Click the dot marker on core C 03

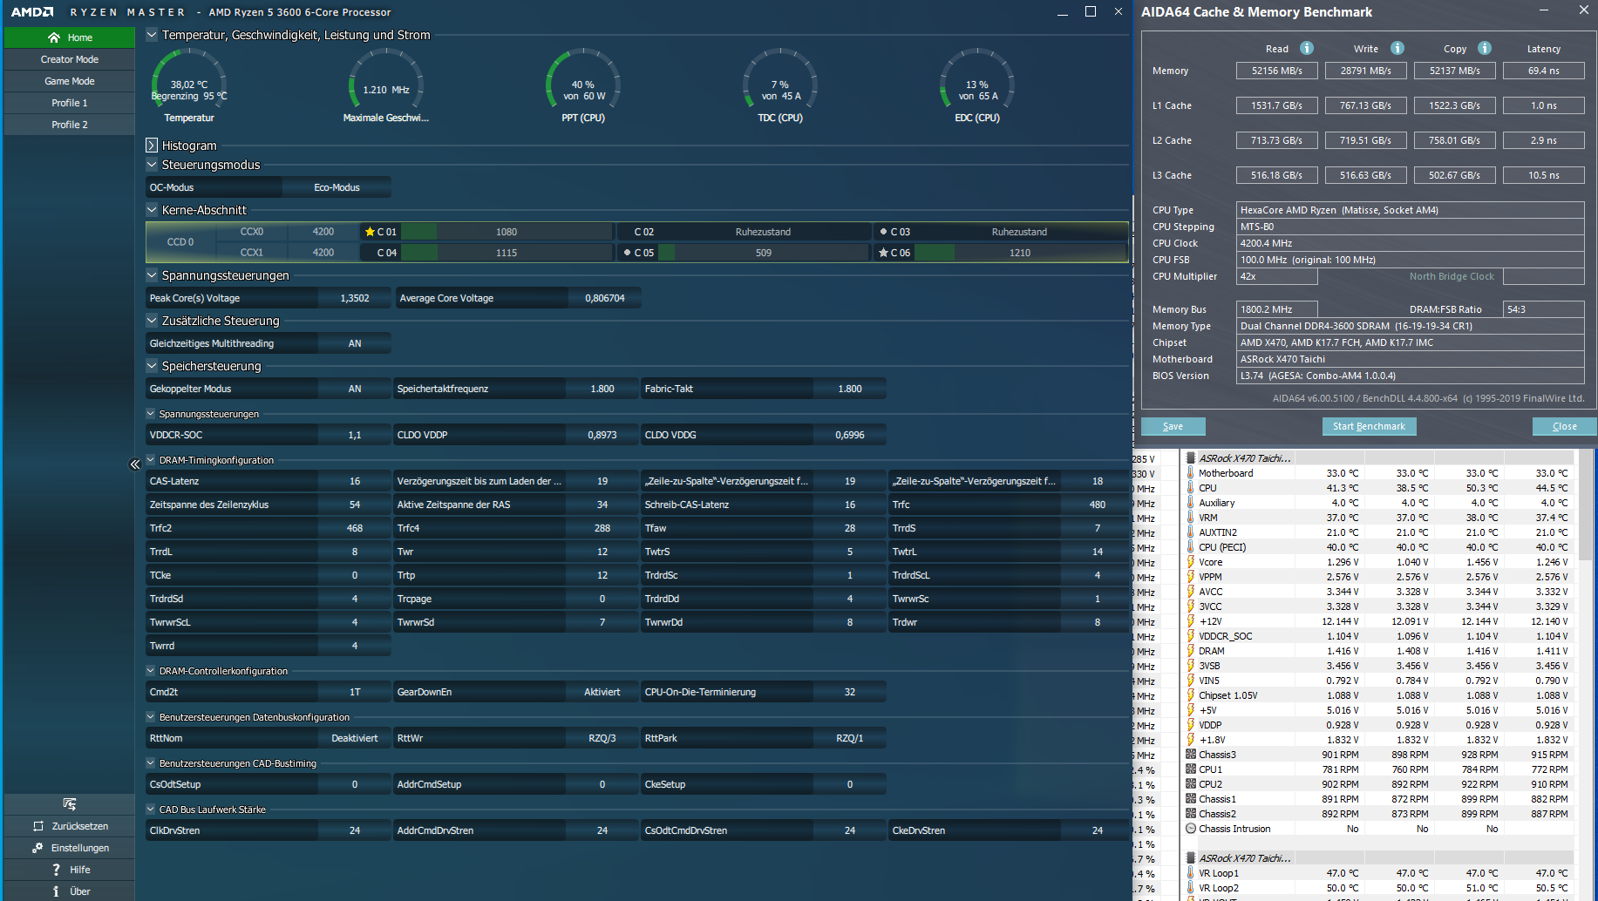point(883,232)
